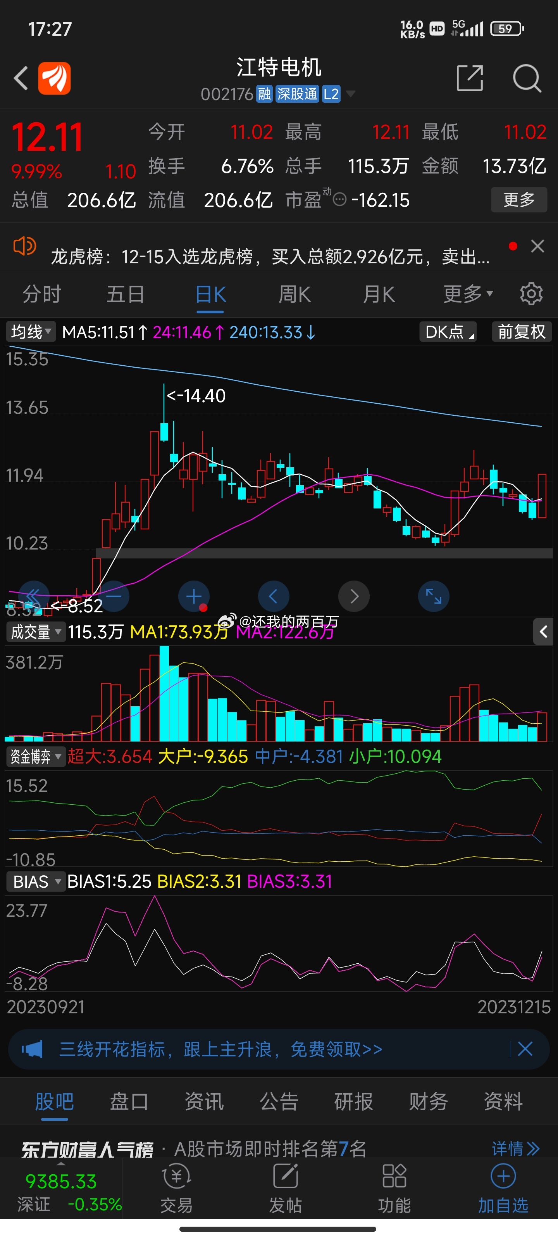The height and width of the screenshot is (1241, 558).
Task: Switch to 周K chart tab
Action: [294, 294]
